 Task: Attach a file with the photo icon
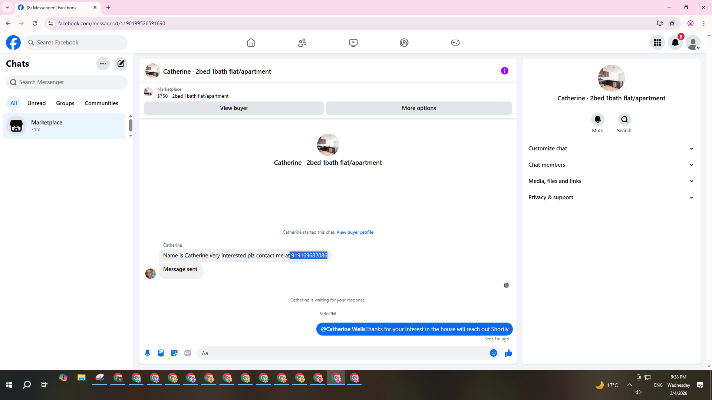(161, 353)
